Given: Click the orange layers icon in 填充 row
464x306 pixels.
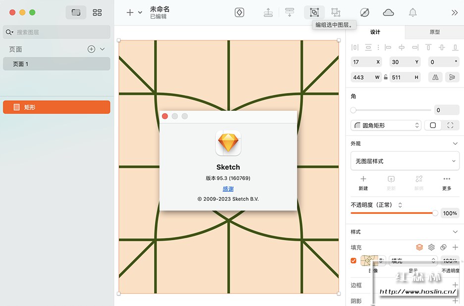Looking at the screenshot, I should click(419, 247).
